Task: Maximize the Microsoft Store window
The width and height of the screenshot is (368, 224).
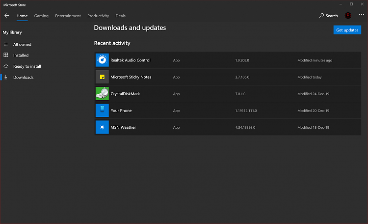Action: pyautogui.click(x=351, y=4)
